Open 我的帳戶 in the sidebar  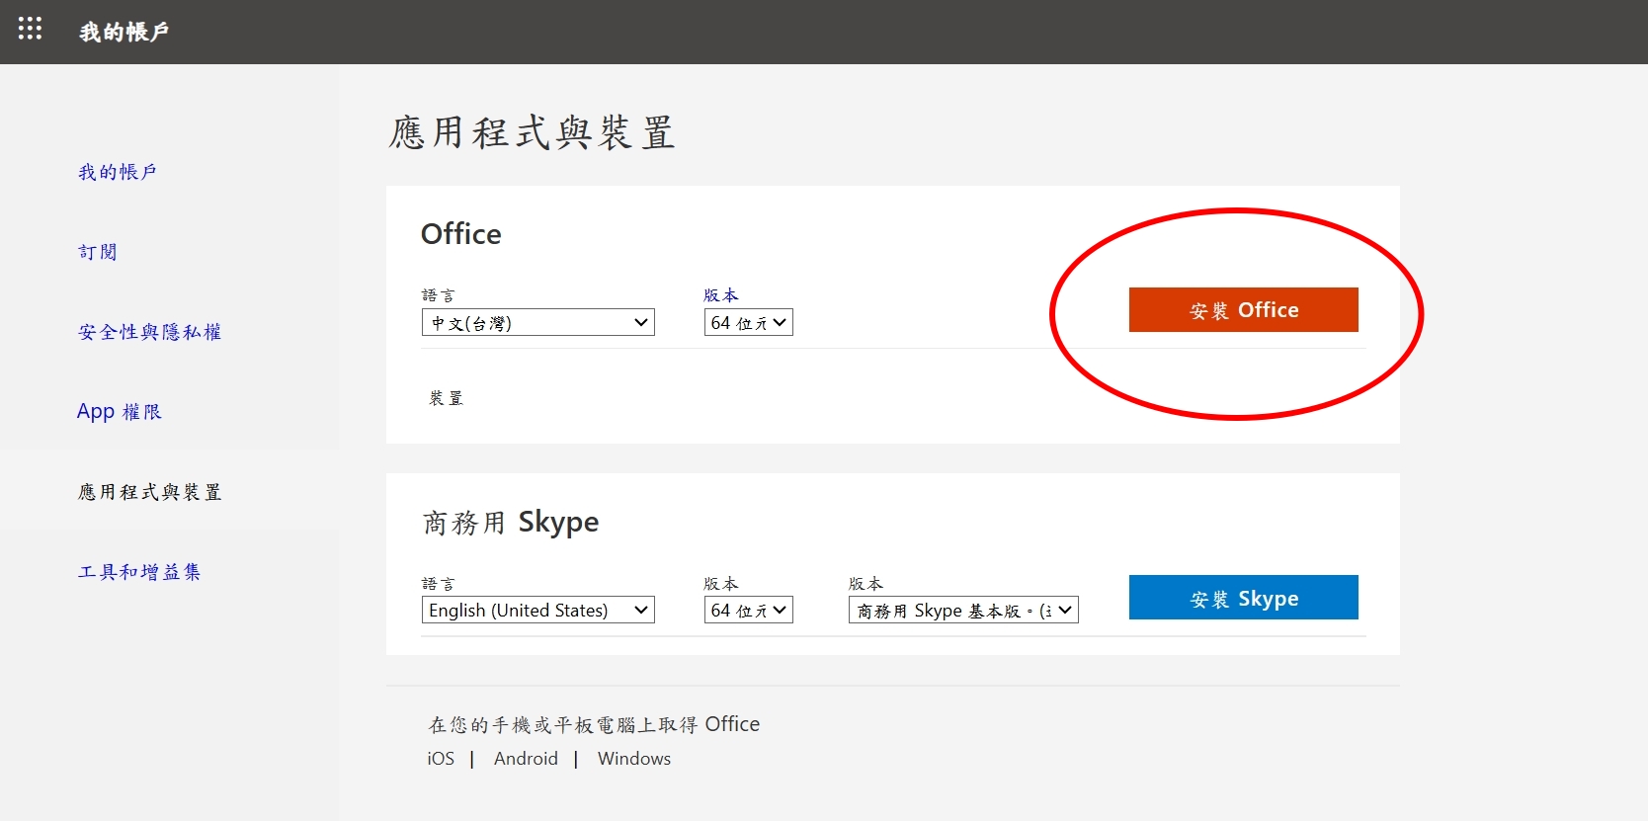click(x=118, y=172)
